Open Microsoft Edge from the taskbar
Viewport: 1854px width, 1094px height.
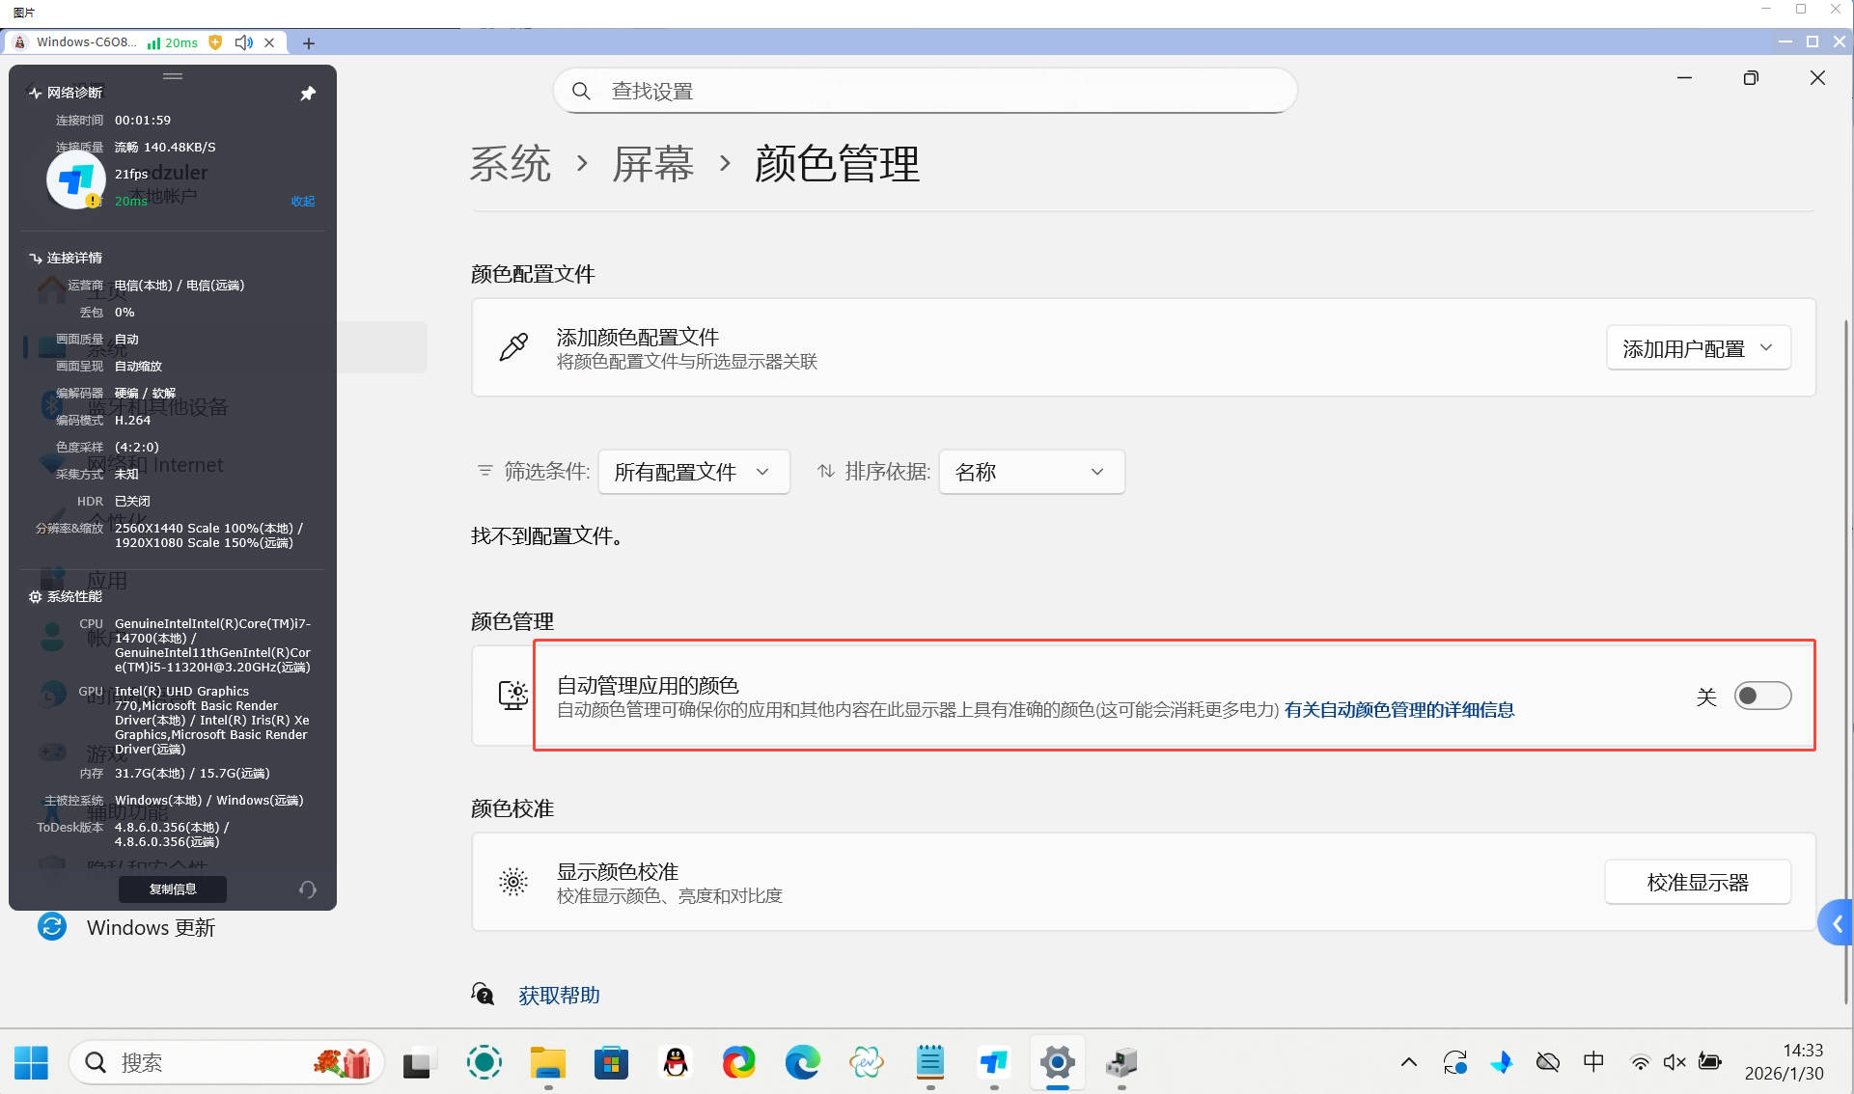coord(802,1062)
